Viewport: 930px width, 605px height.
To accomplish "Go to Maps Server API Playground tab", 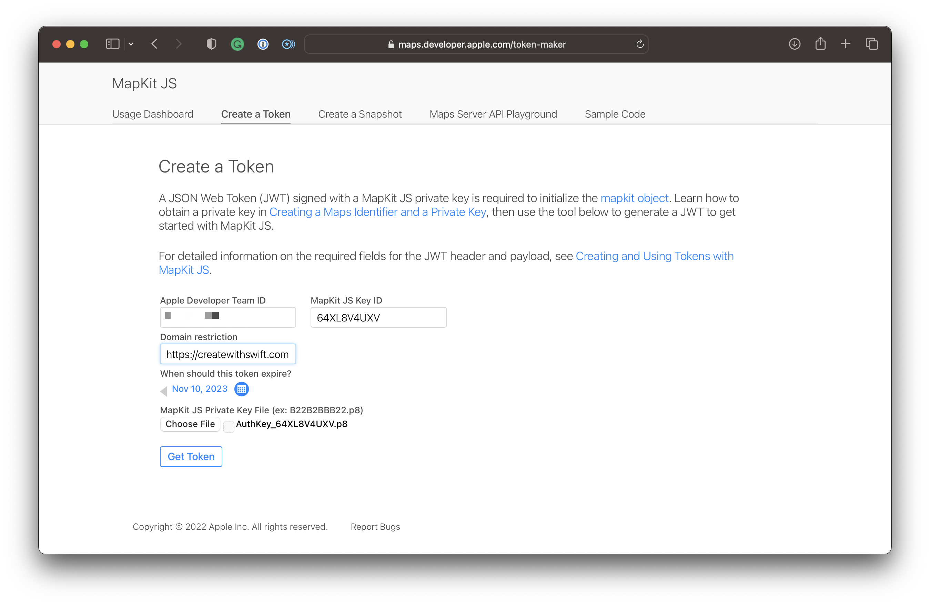I will (x=493, y=114).
